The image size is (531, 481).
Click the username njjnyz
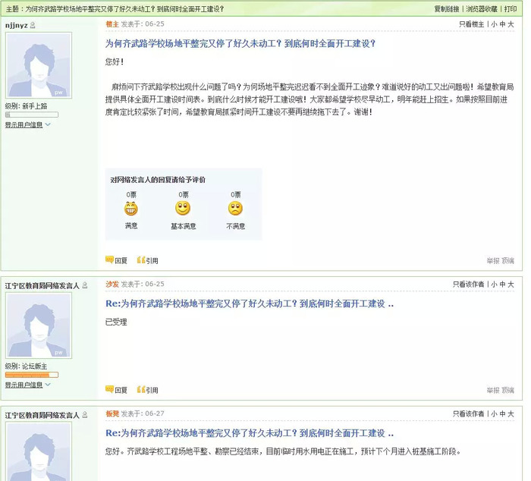coord(16,25)
